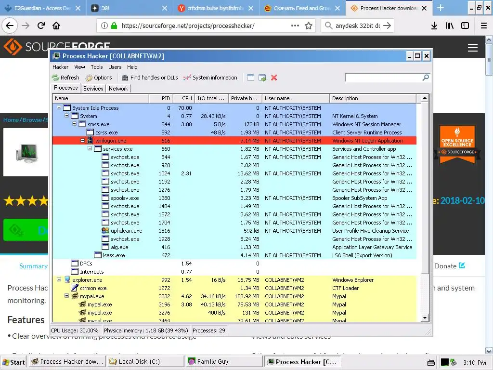Open System information window
Image resolution: width=493 pixels, height=370 pixels.
(210, 78)
